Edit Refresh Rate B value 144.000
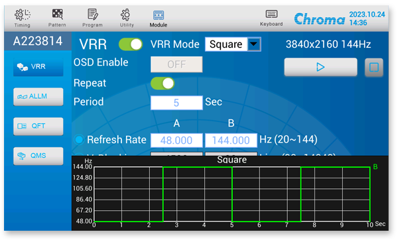The width and height of the screenshot is (398, 242). point(231,141)
